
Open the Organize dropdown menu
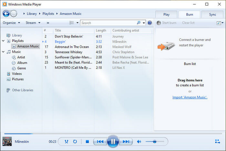pos(11,23)
